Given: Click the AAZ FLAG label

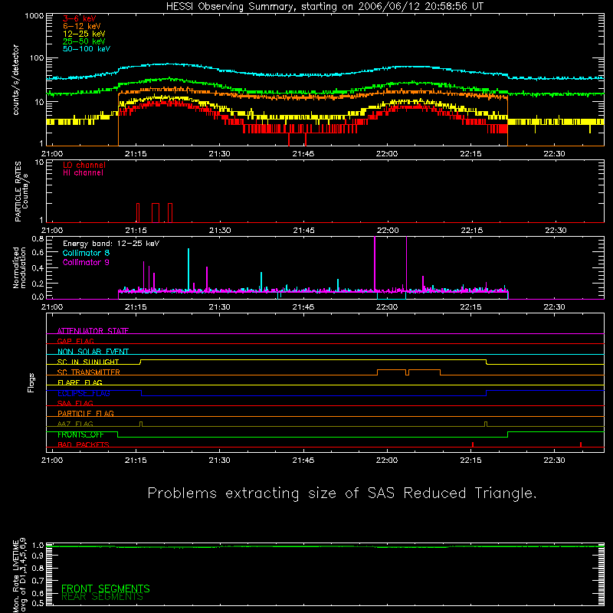Looking at the screenshot, I should click(75, 424).
